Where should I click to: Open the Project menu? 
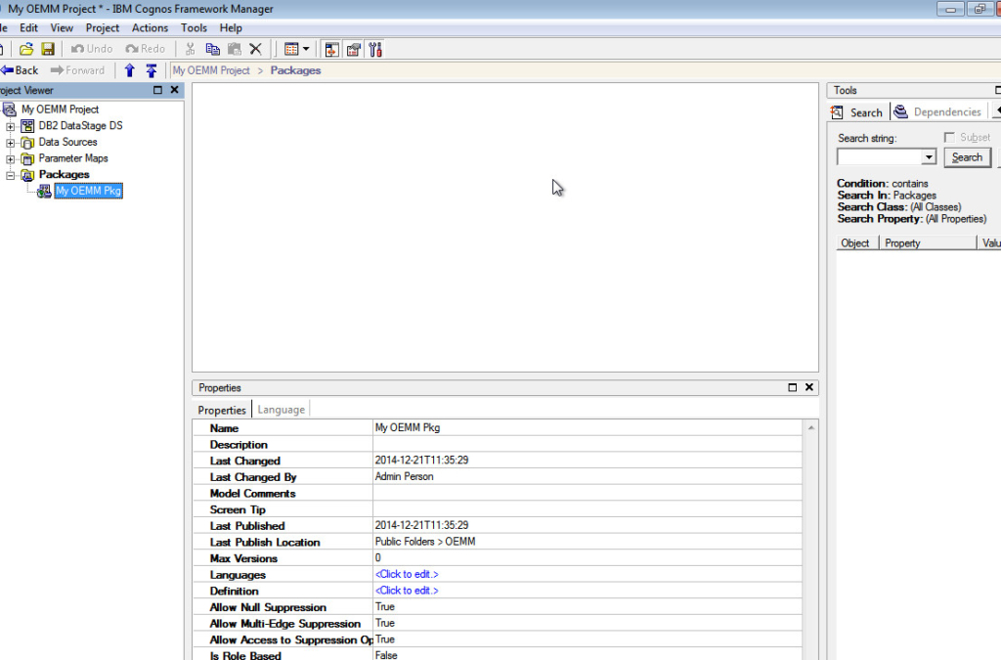(102, 28)
